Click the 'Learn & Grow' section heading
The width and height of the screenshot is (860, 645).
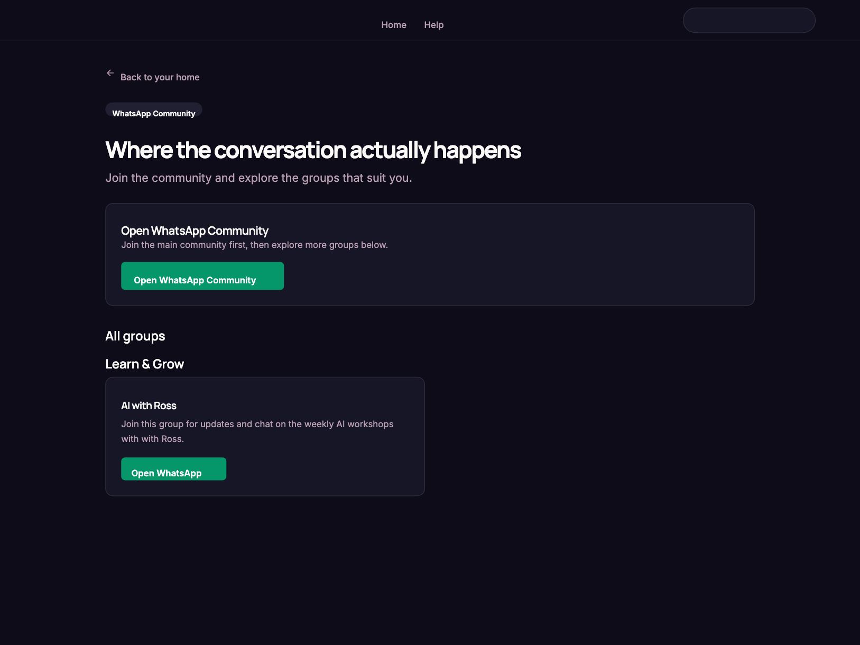[x=144, y=364]
